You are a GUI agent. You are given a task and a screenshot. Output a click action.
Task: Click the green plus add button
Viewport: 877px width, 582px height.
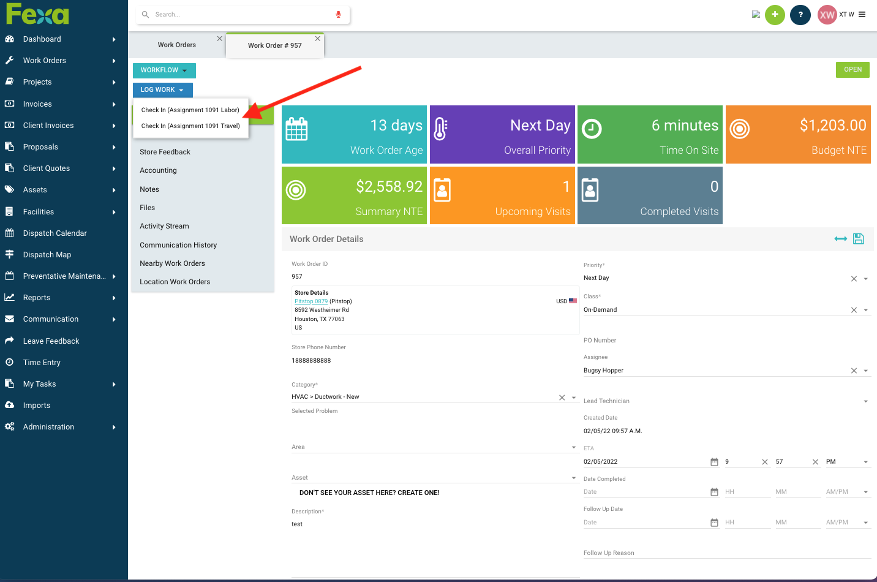775,15
